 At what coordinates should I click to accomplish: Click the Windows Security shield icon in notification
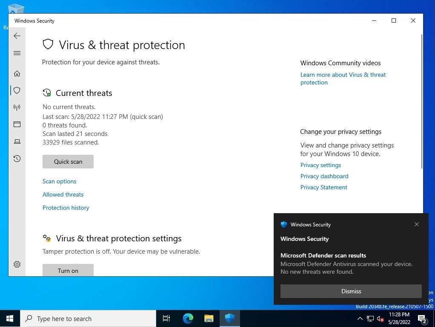pyautogui.click(x=284, y=224)
